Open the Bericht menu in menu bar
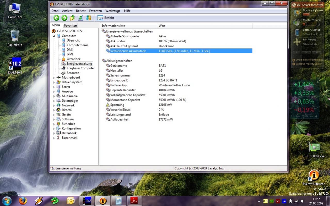Viewport: 330px width, 206px height. (81, 11)
